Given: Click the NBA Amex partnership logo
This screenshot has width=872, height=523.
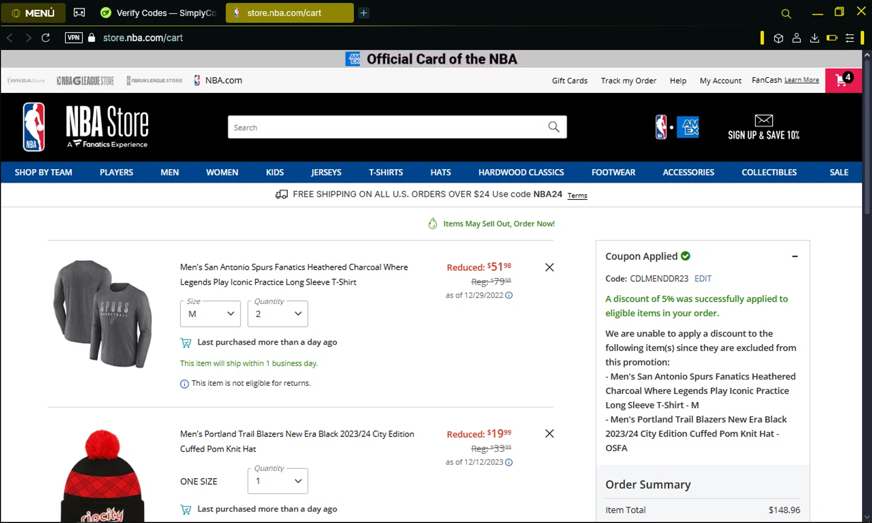Looking at the screenshot, I should click(677, 127).
